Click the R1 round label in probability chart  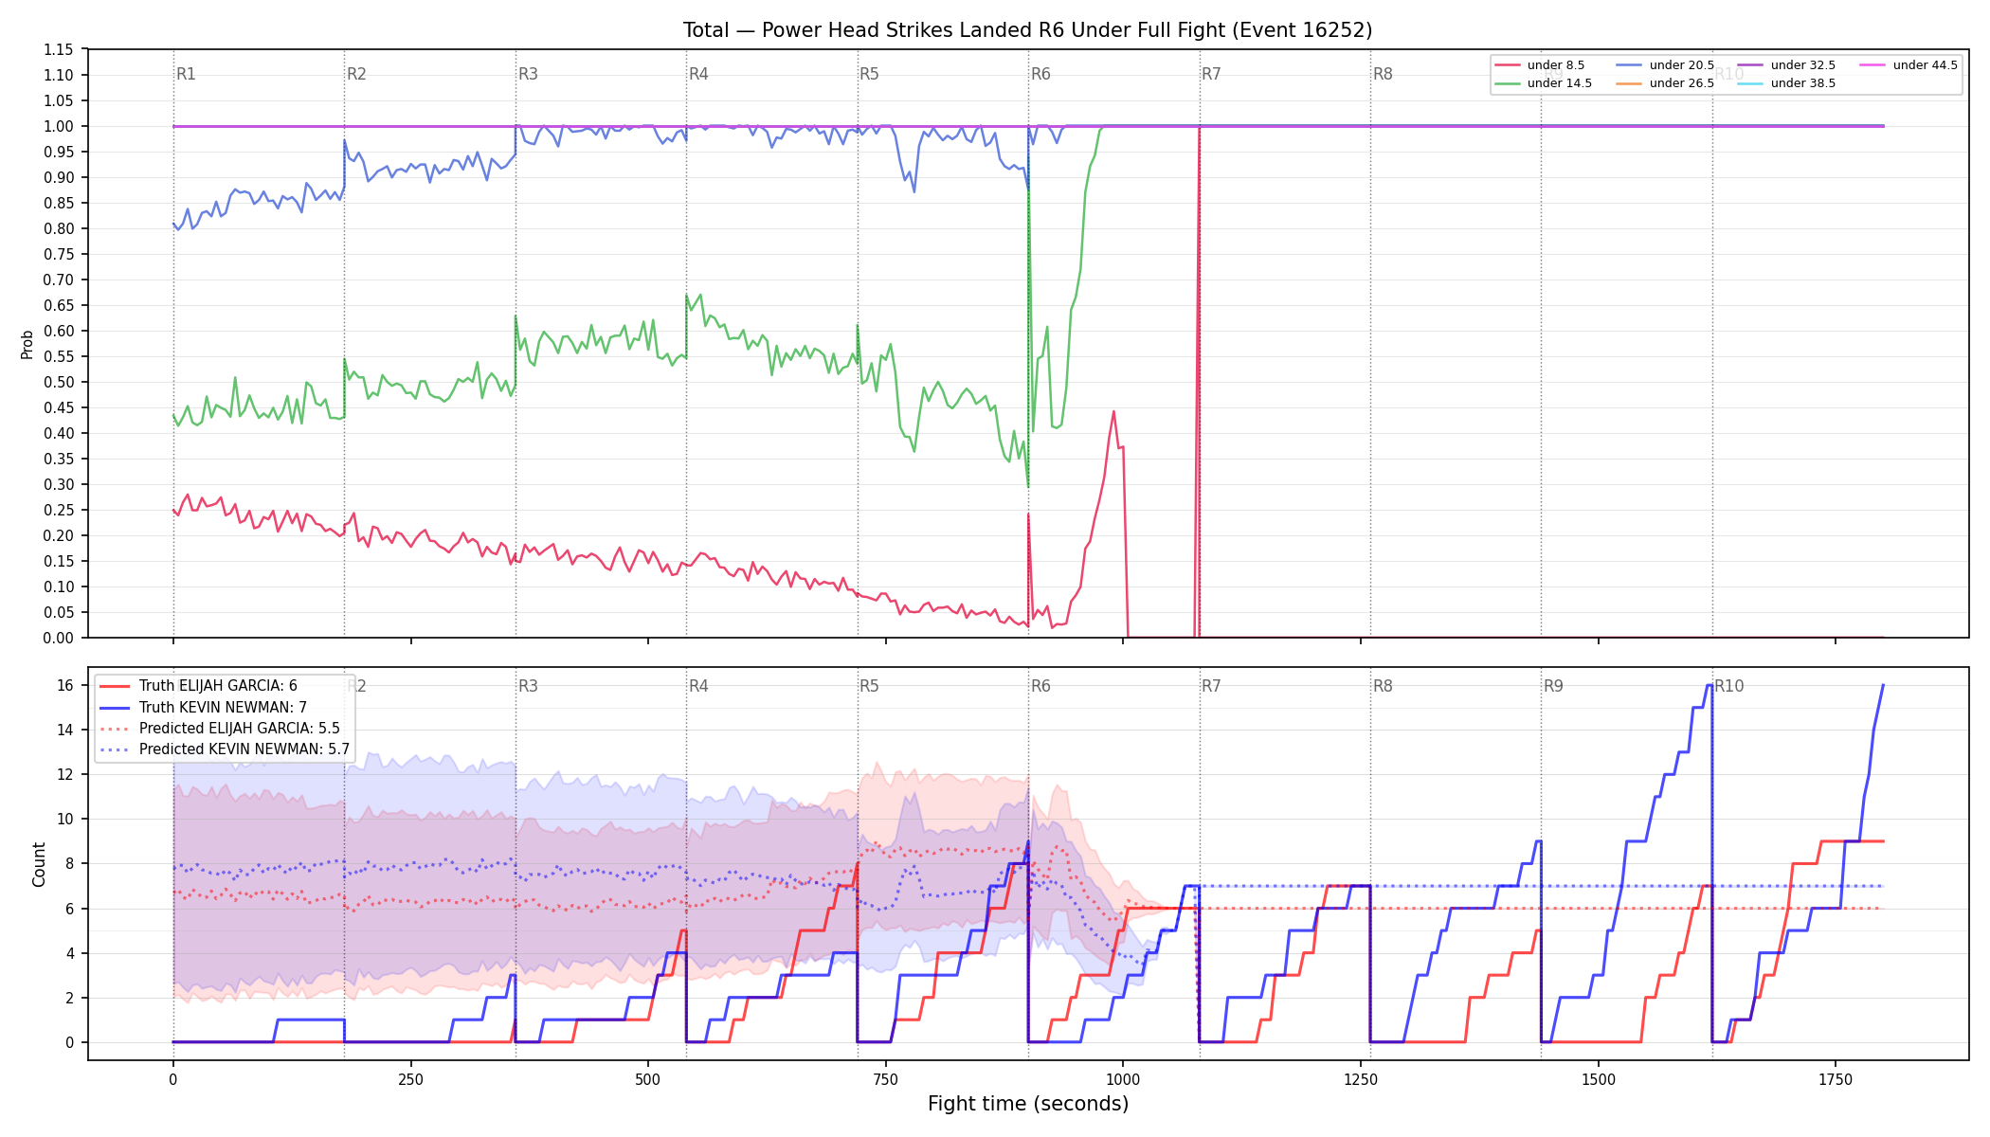tap(186, 74)
